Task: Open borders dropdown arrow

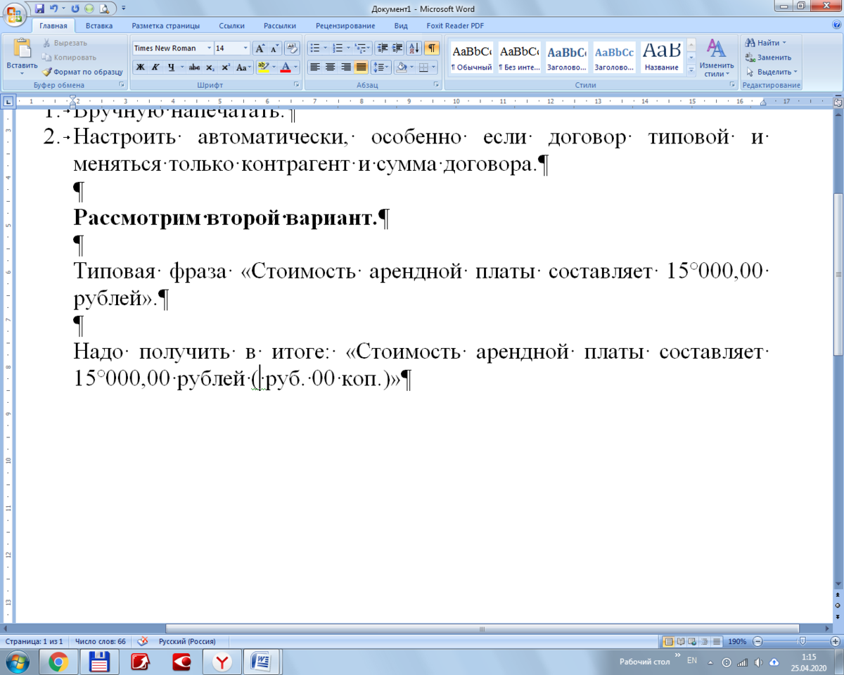Action: (433, 67)
